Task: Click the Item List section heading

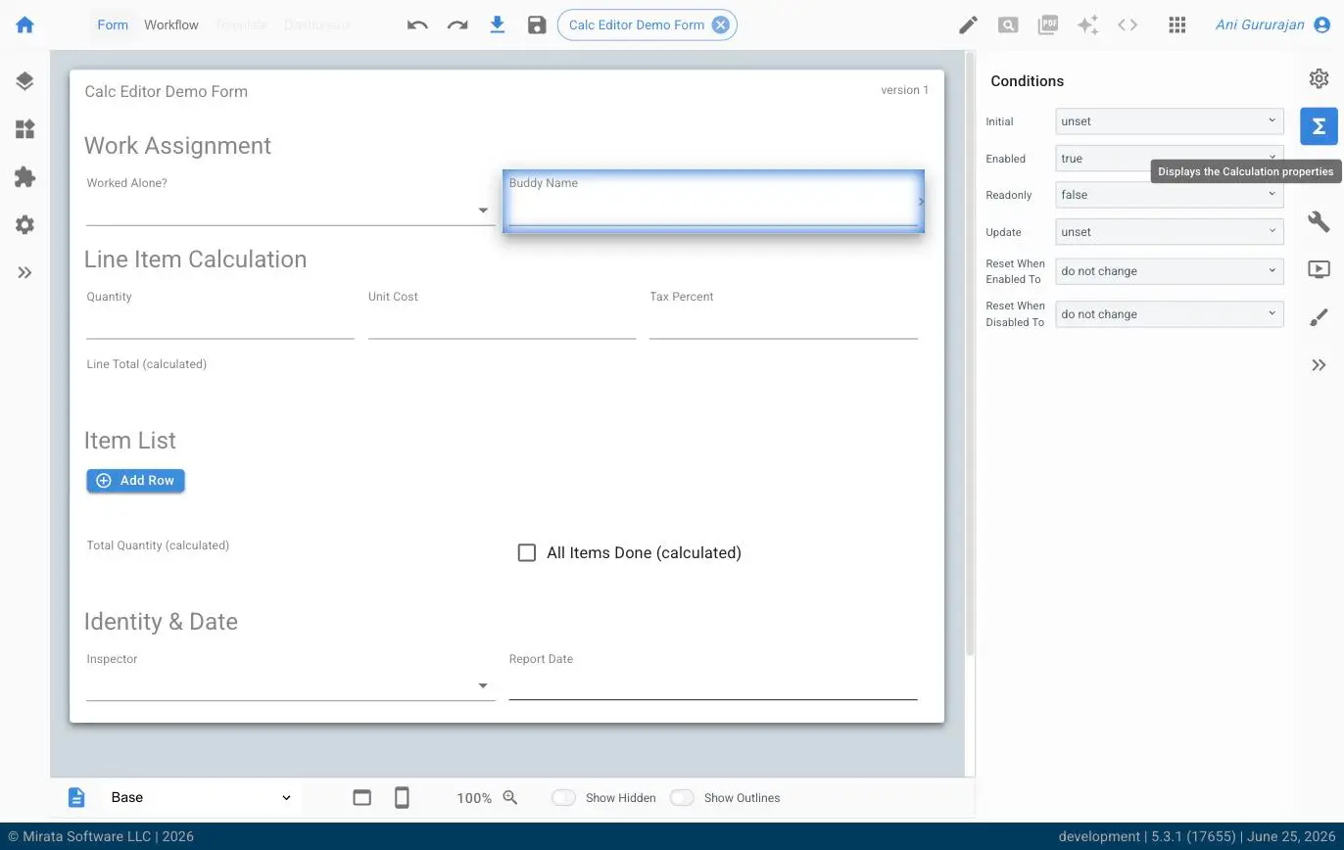Action: 130,441
